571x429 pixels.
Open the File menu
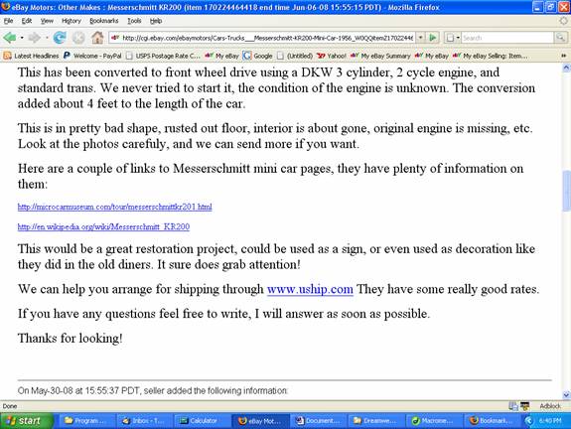pos(8,21)
